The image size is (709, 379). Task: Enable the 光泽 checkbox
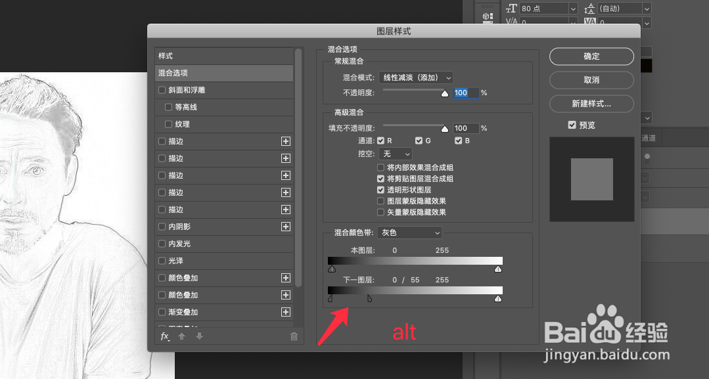coord(162,261)
